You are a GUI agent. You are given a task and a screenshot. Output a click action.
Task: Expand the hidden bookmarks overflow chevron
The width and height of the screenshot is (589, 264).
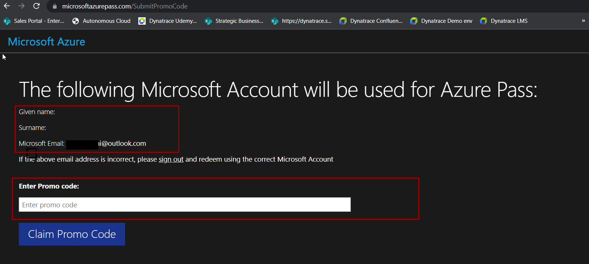pos(583,21)
